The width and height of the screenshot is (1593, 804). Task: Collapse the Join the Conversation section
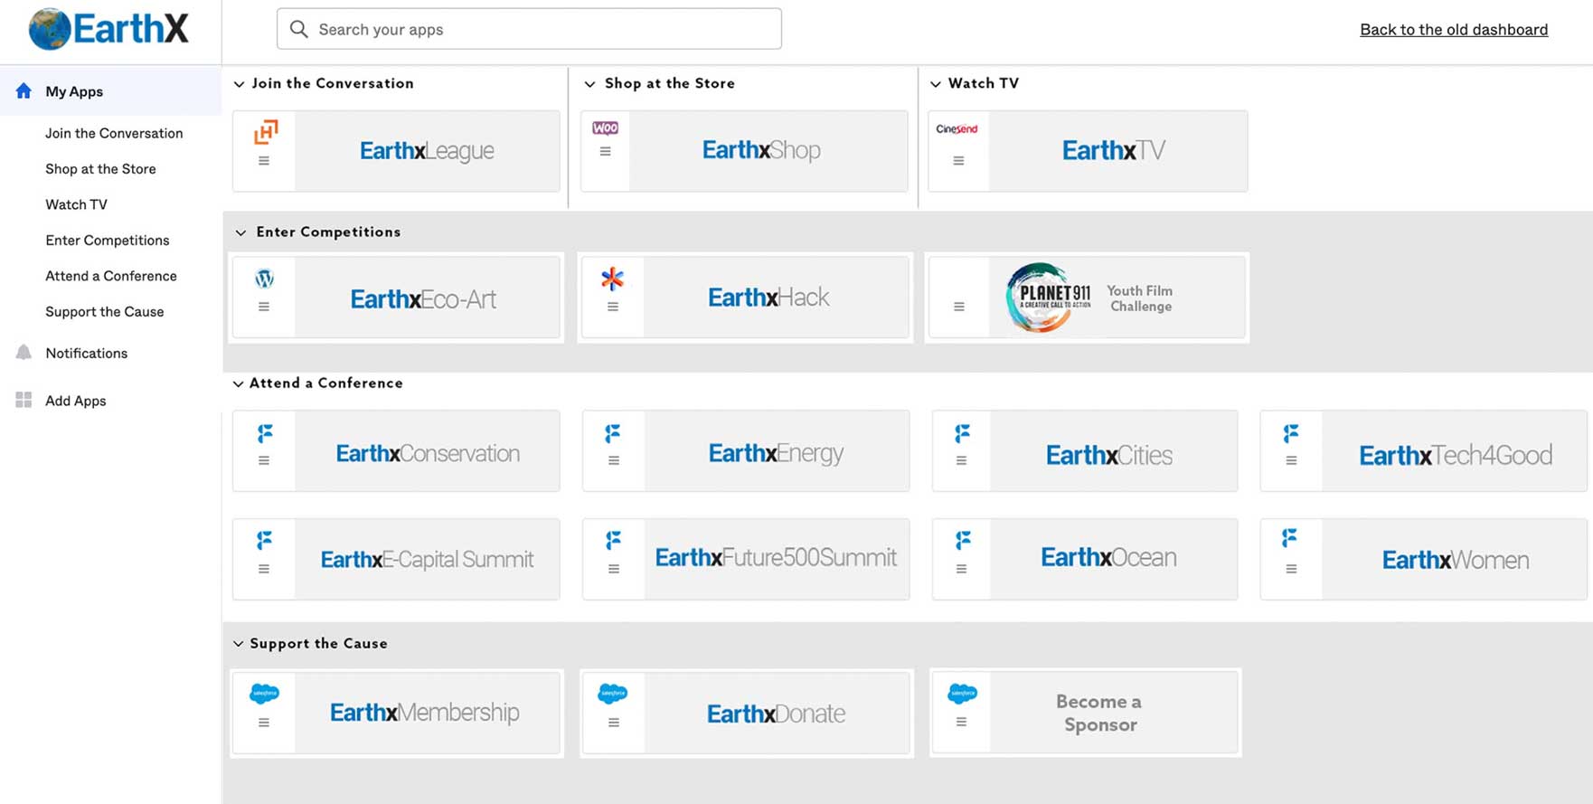[239, 84]
